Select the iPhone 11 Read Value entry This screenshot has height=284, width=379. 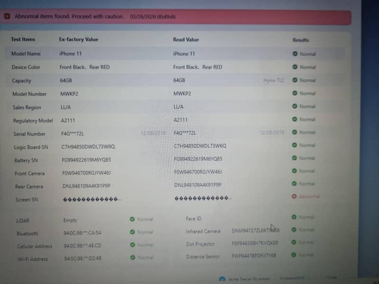[185, 53]
